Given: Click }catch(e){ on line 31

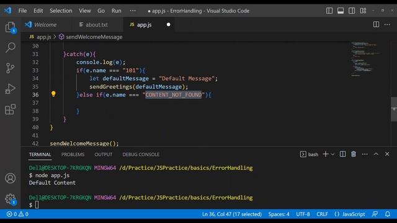Looking at the screenshot, I should (x=79, y=54).
